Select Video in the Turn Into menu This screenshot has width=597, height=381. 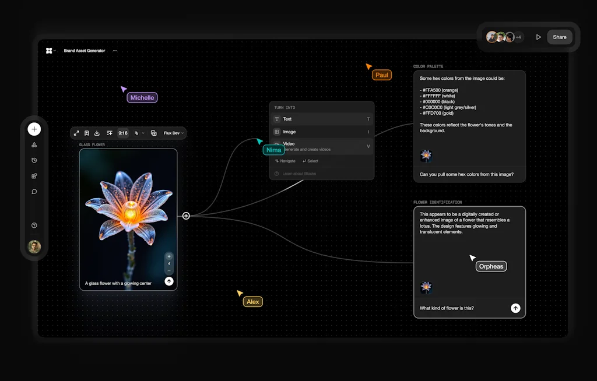click(321, 145)
